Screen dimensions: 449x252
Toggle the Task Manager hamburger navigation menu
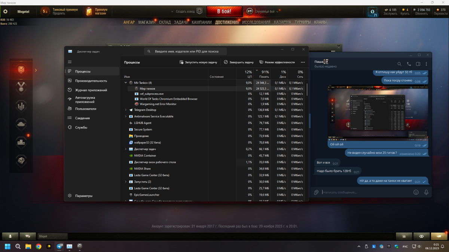click(x=70, y=62)
